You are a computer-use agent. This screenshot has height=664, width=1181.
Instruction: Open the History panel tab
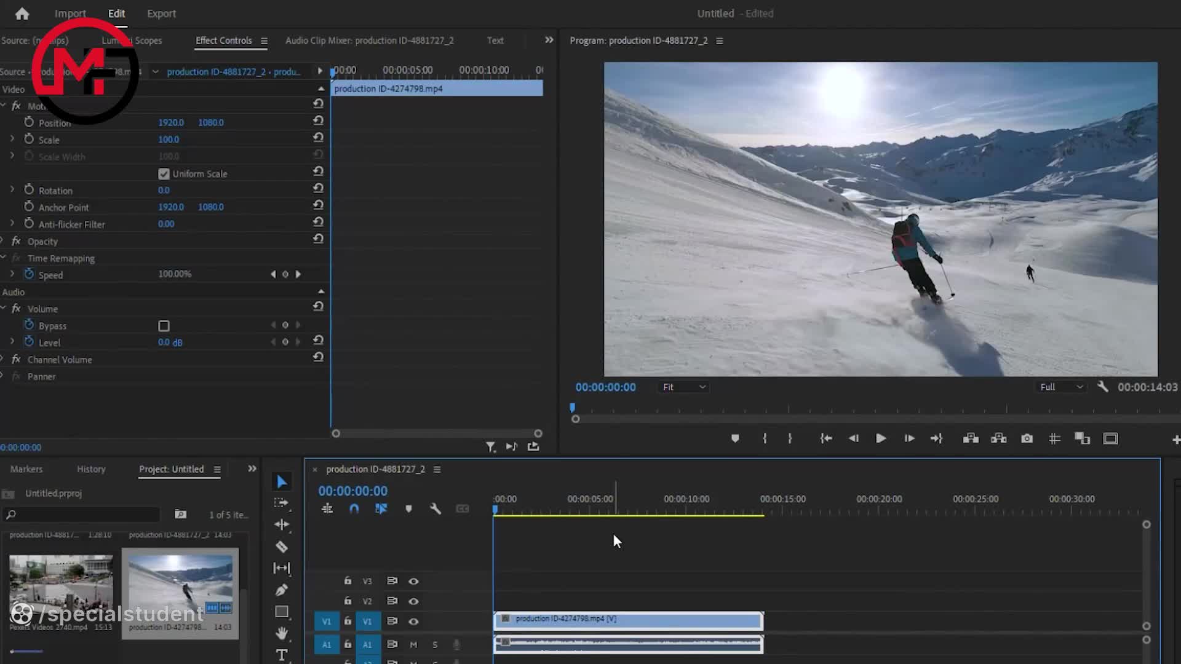[91, 469]
